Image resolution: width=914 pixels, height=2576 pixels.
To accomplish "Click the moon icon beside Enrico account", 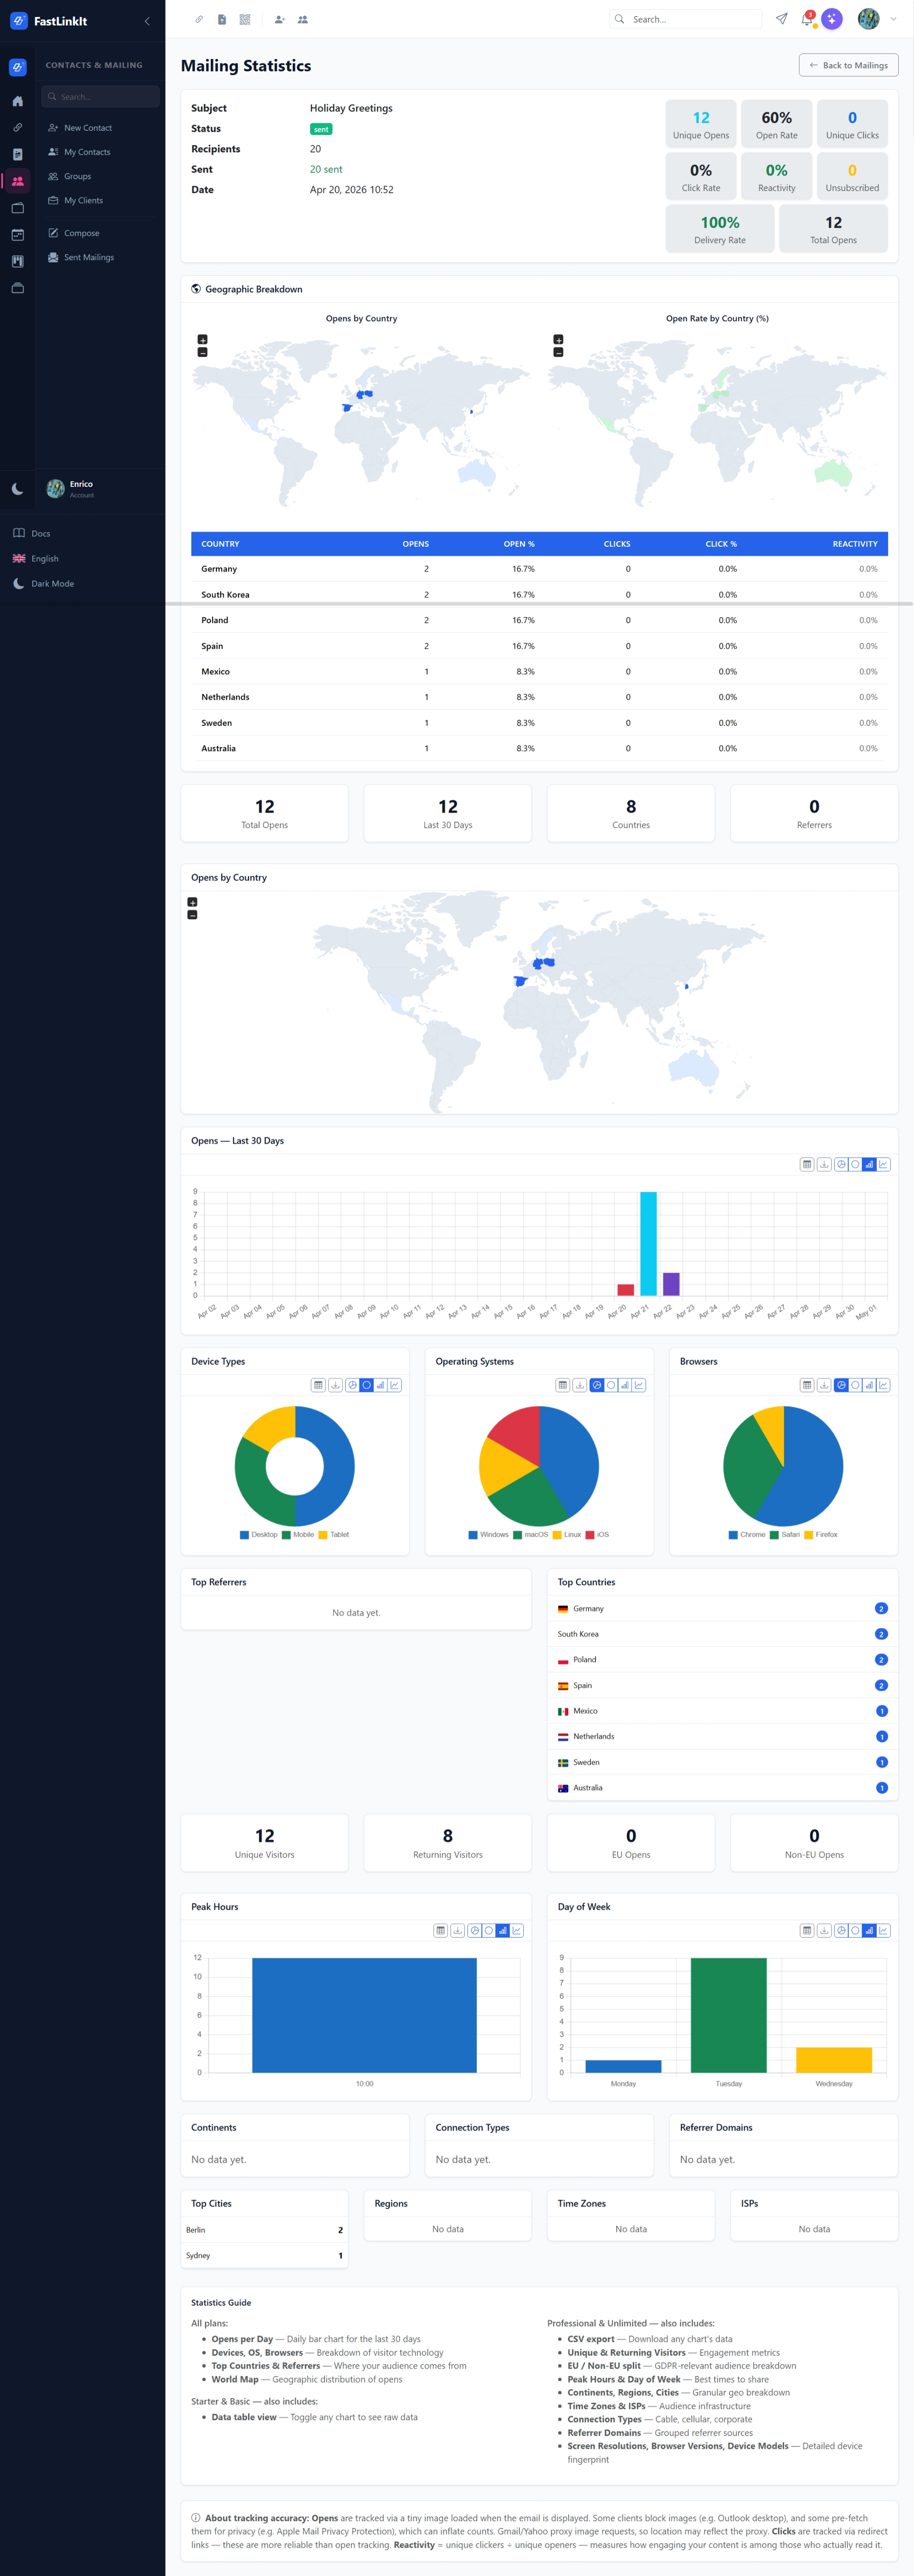I will pos(17,489).
